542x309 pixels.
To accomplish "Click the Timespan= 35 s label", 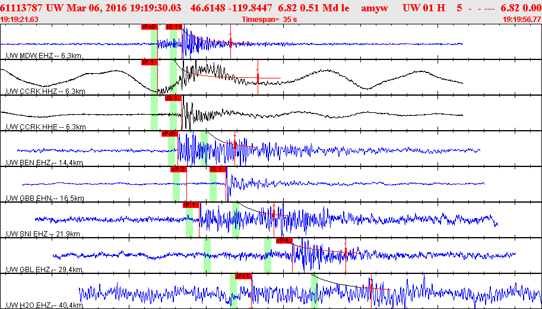I will tap(270, 20).
